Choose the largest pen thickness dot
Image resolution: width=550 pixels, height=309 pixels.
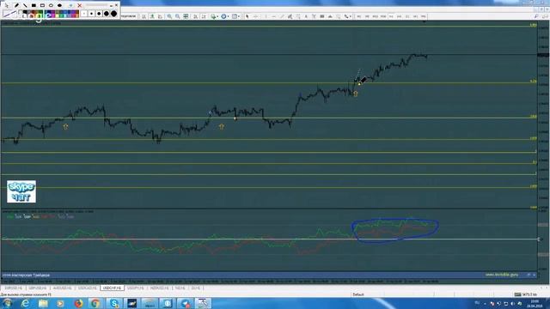[x=114, y=14]
